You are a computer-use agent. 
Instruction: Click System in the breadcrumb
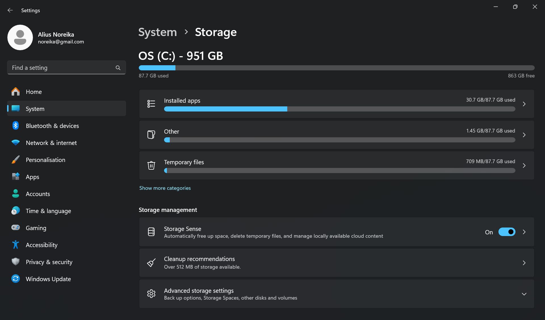(x=158, y=32)
